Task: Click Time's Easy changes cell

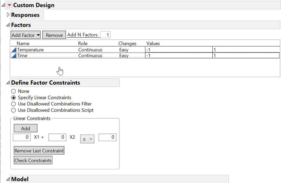Action: click(x=124, y=56)
